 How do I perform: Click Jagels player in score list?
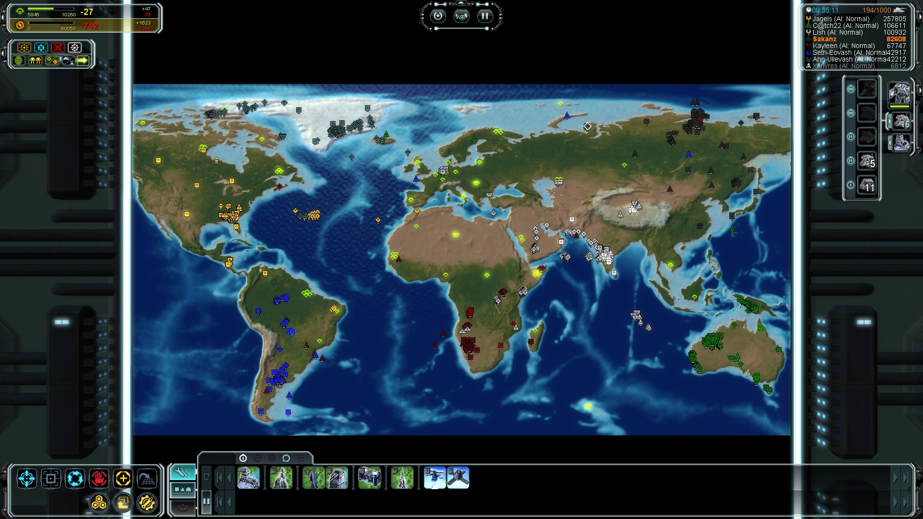coord(840,19)
